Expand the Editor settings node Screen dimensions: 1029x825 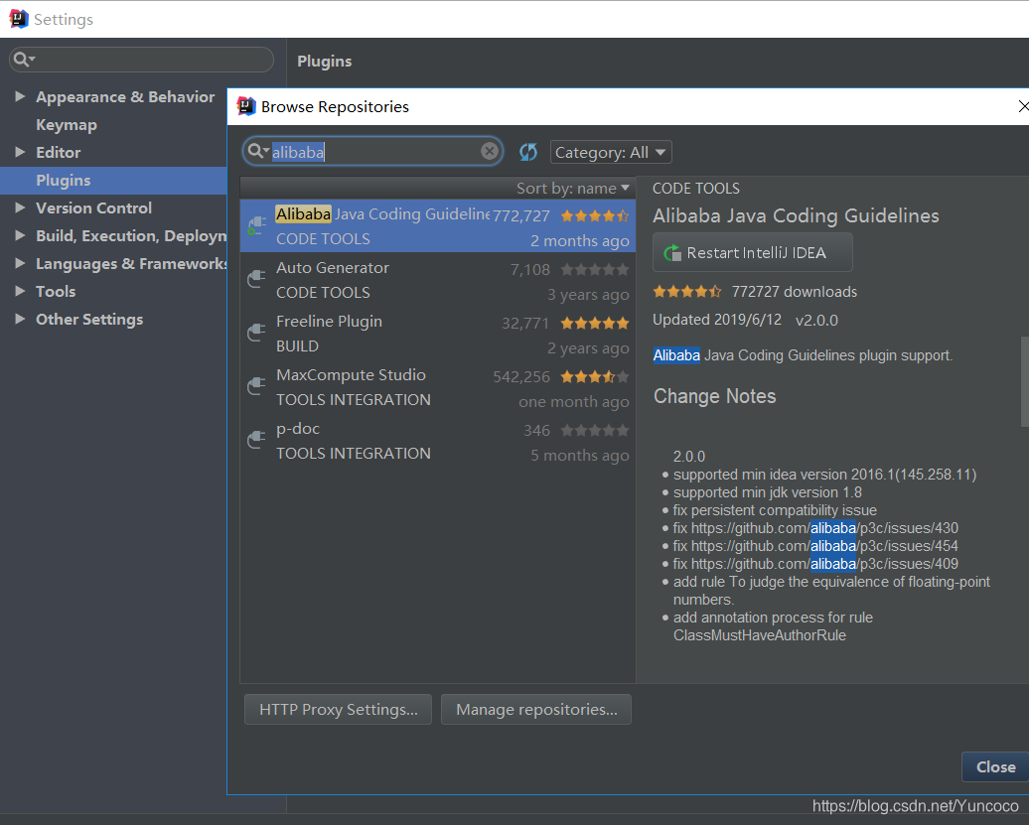point(20,152)
